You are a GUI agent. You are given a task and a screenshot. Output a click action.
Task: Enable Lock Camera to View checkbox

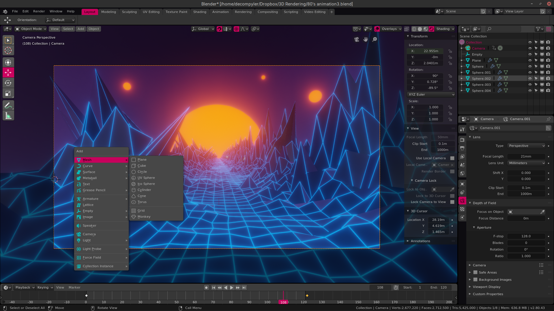click(452, 202)
